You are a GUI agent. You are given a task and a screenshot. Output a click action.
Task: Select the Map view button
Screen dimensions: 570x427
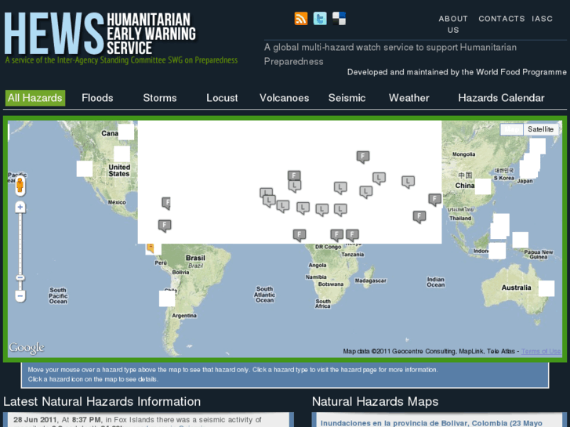(x=512, y=129)
